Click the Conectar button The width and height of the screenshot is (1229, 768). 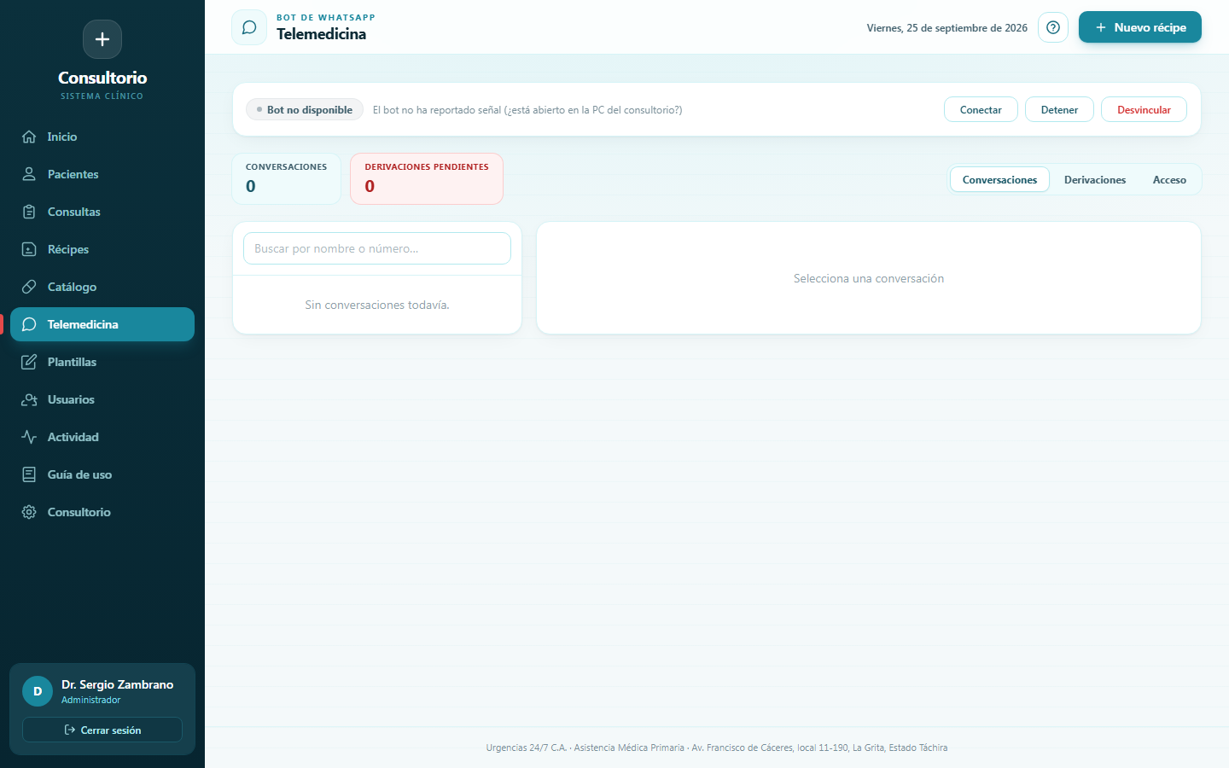coord(981,109)
